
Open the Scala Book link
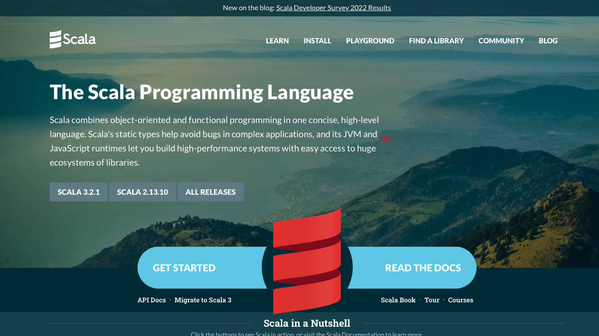tap(398, 300)
